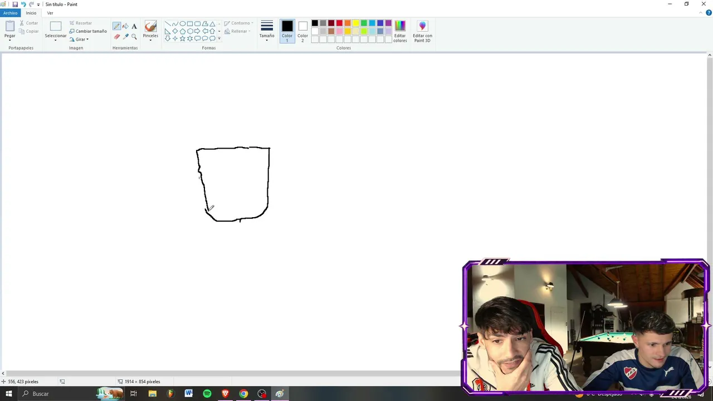This screenshot has height=401, width=713.
Task: Open the Pinceles dropdown arrow
Action: pos(150,40)
